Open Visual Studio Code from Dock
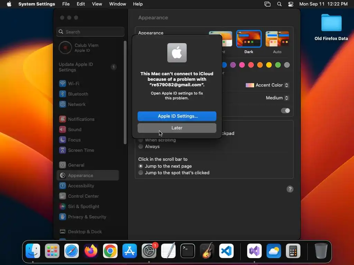The image size is (354, 265). (x=226, y=251)
